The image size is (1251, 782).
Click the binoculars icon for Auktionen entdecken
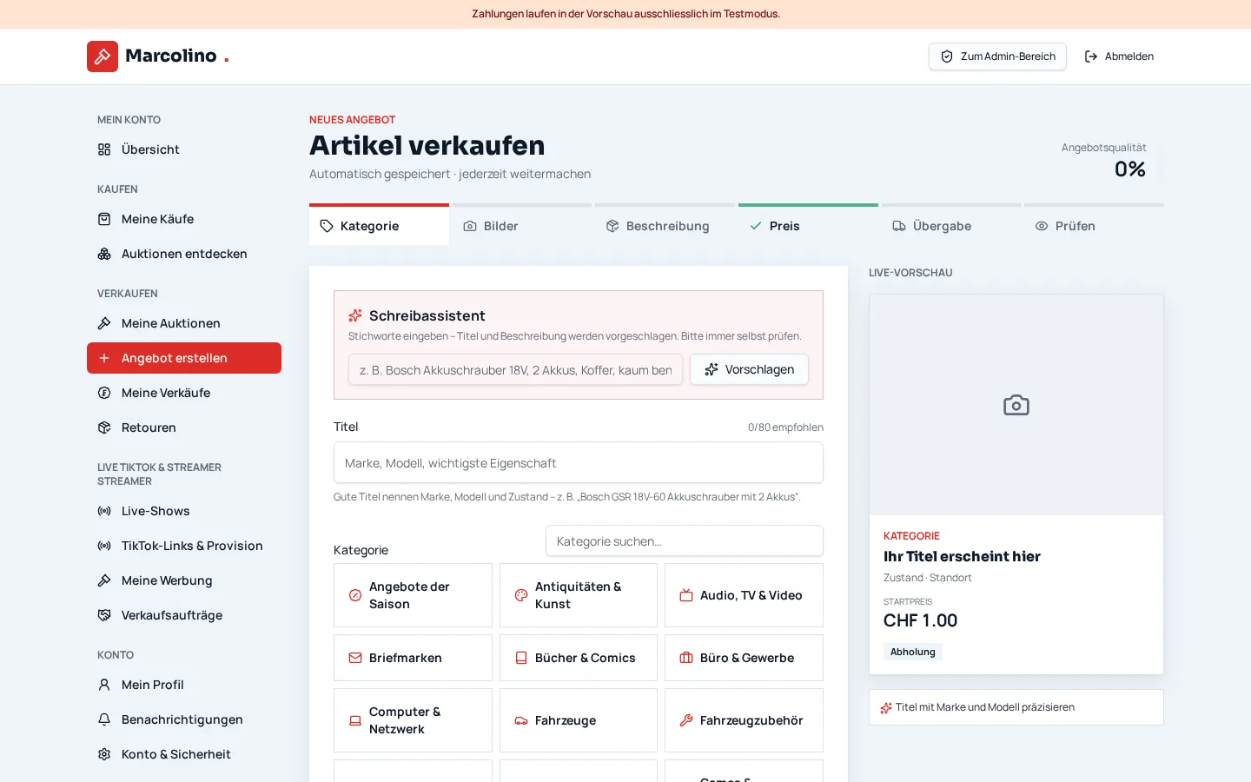104,254
